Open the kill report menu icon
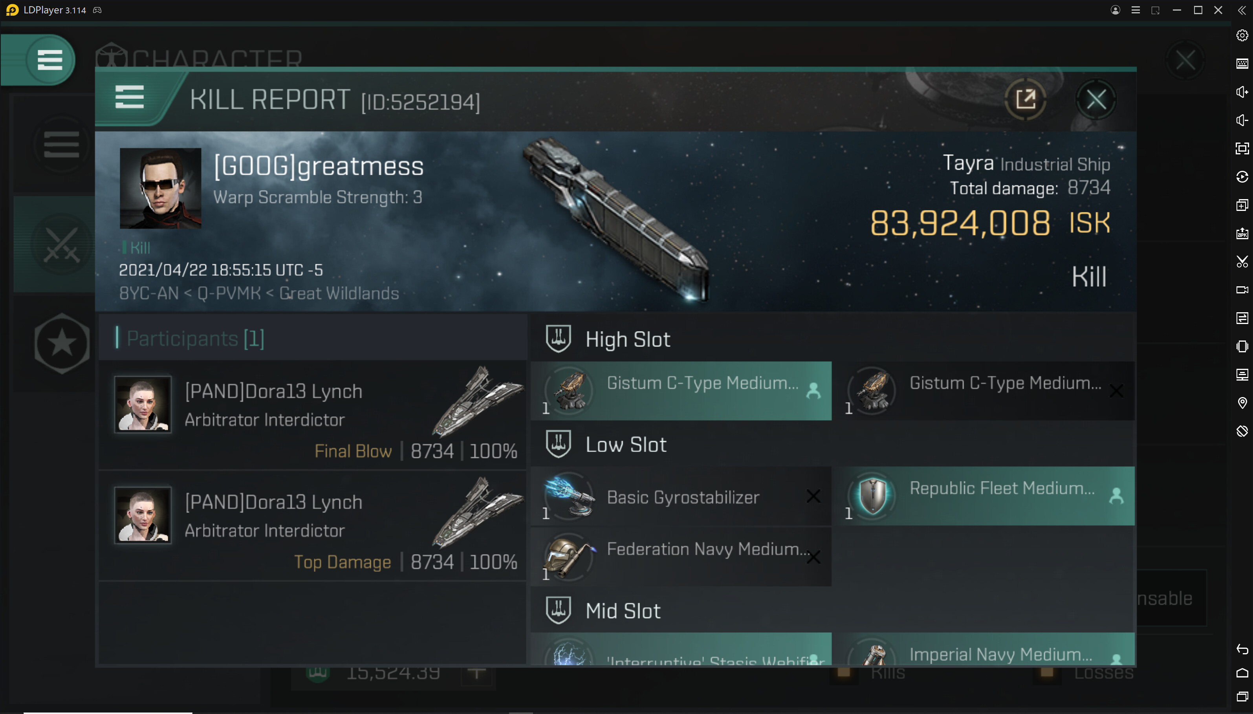 (130, 97)
